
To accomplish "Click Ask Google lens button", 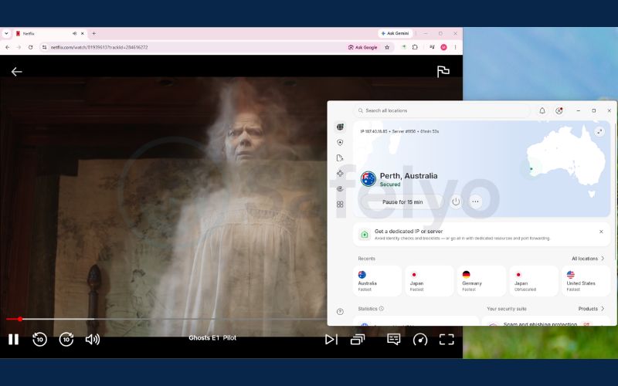I will point(362,47).
